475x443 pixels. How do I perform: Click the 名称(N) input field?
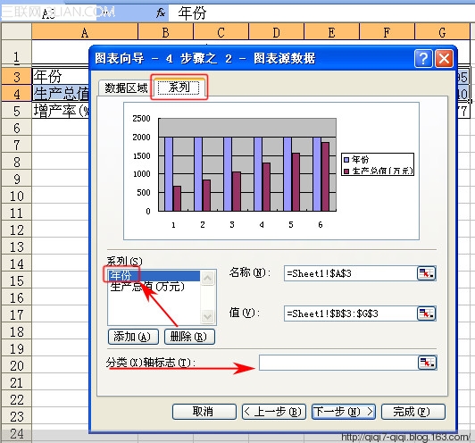click(x=351, y=273)
